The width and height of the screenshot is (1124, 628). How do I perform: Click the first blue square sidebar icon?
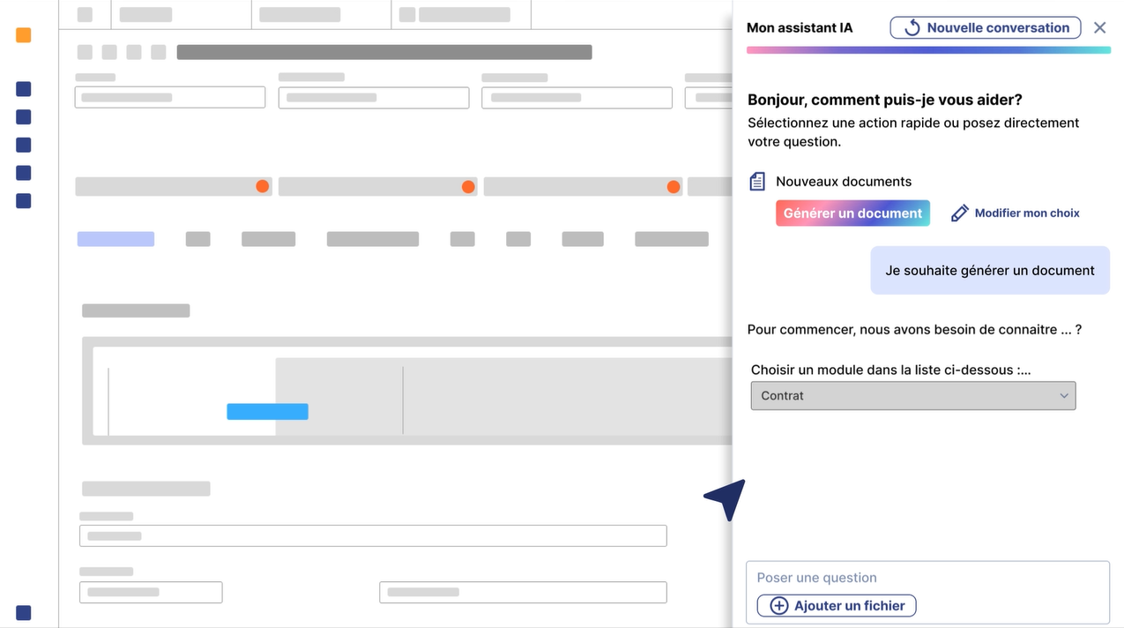coord(24,89)
